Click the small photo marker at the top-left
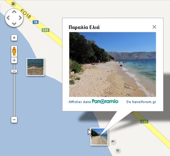 pos(13,4)
